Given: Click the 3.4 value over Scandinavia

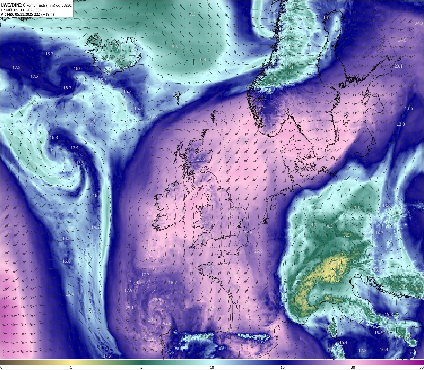Looking at the screenshot, I should tap(290, 67).
